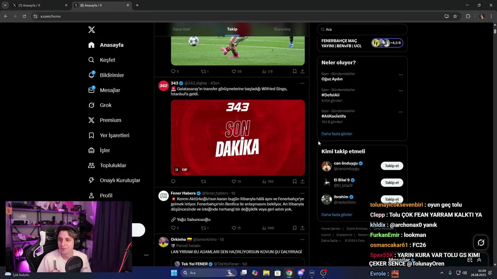This screenshot has width=497, height=279.
Task: Click Windows taskbar search Ara
Action: click(x=209, y=273)
